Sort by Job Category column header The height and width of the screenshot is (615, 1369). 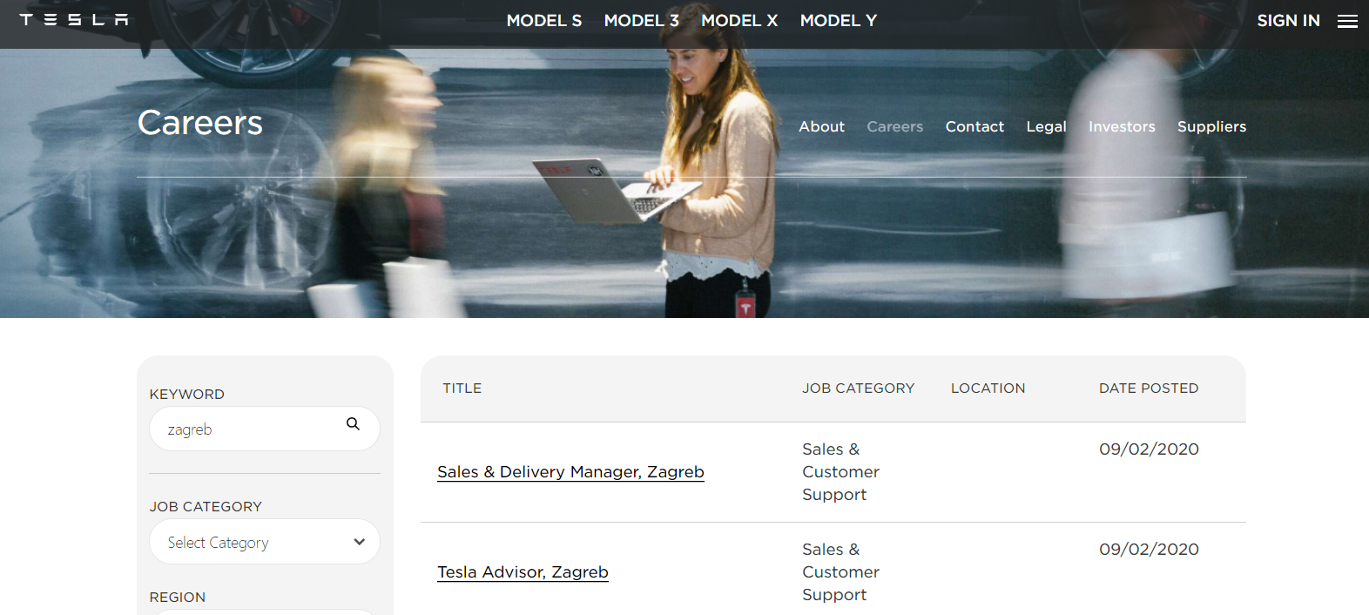[x=858, y=389]
